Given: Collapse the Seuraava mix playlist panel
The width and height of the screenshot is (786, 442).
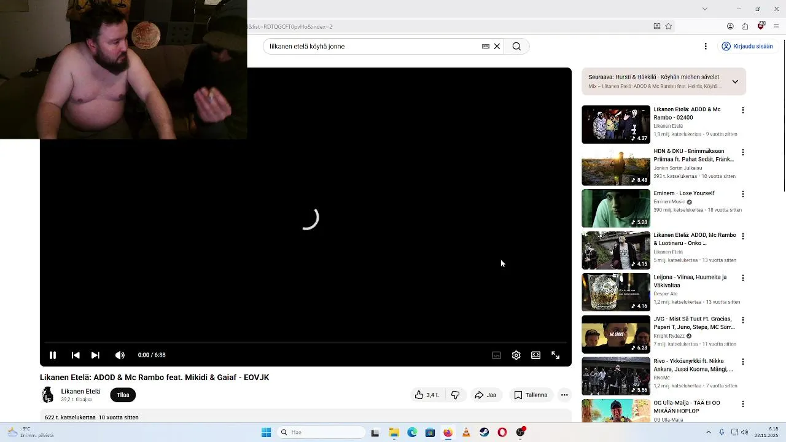Looking at the screenshot, I should (x=735, y=82).
